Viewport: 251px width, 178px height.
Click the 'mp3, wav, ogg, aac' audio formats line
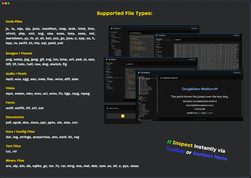click(42, 79)
